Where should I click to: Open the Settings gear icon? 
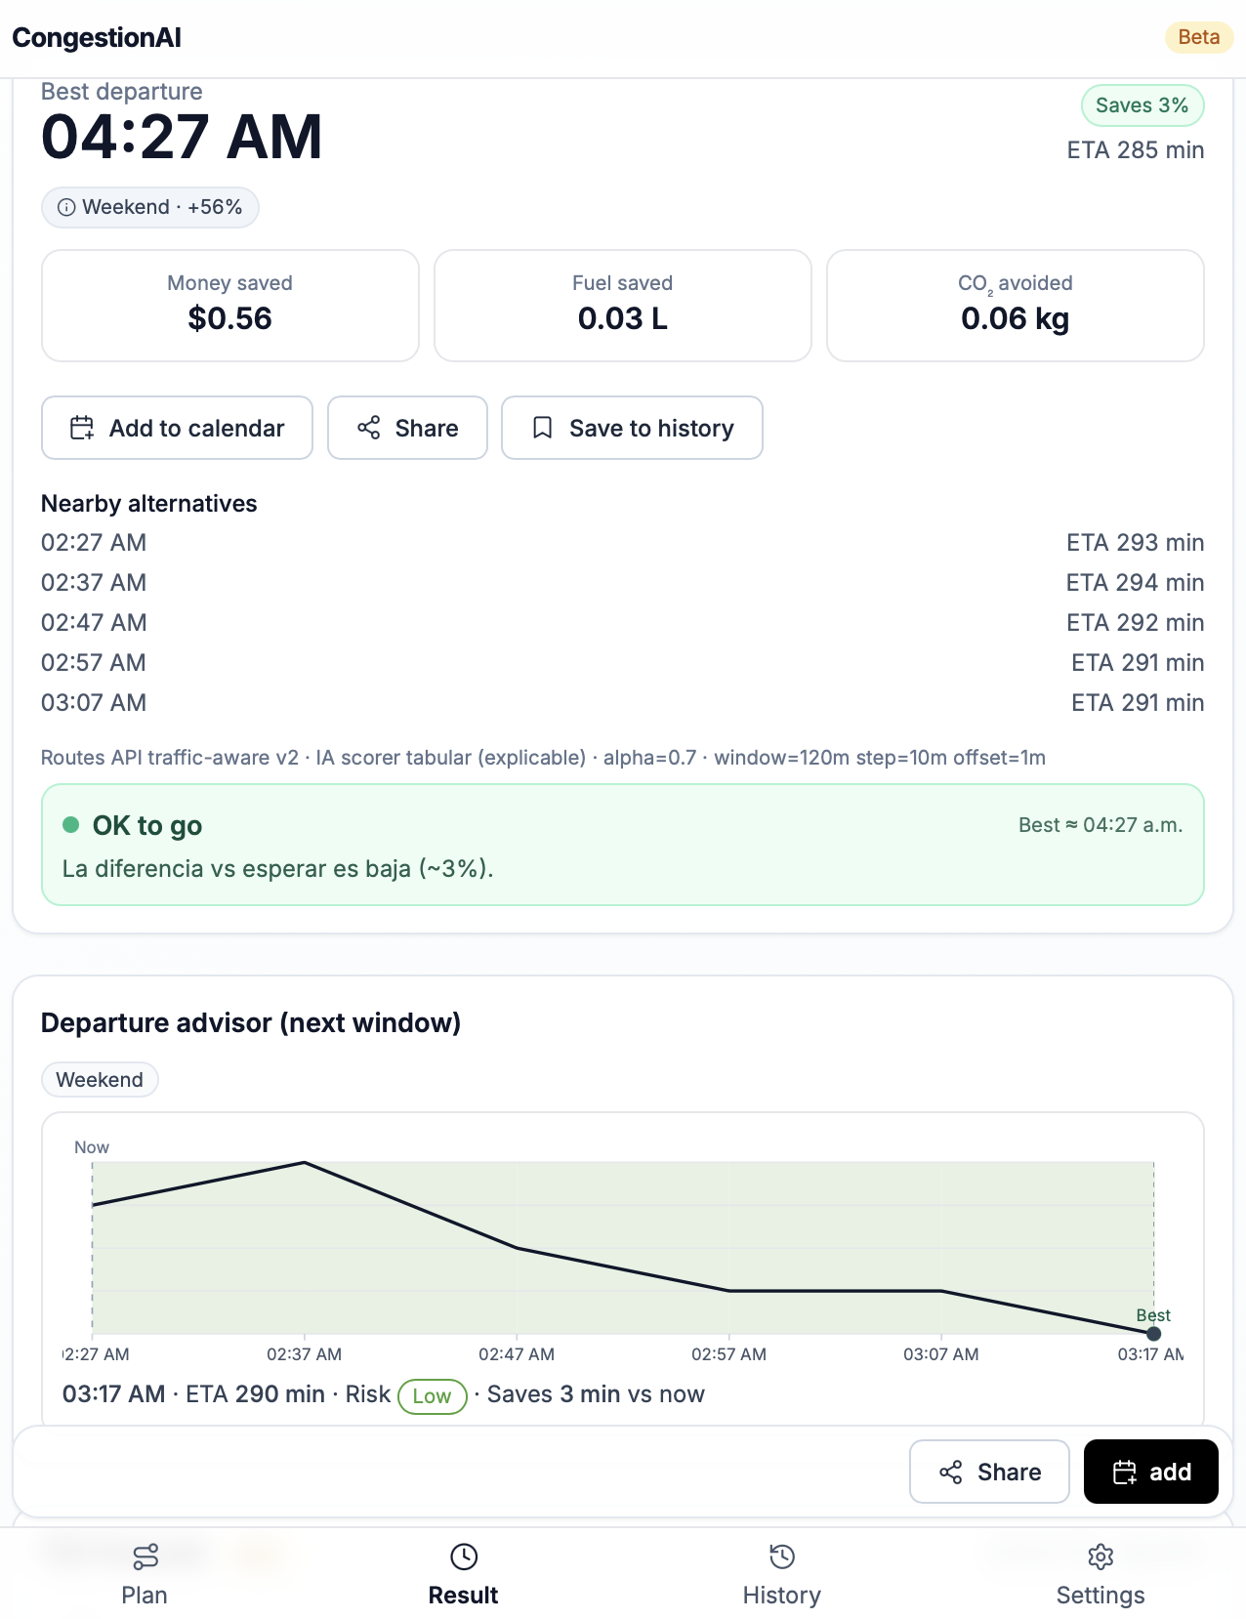[x=1101, y=1556]
